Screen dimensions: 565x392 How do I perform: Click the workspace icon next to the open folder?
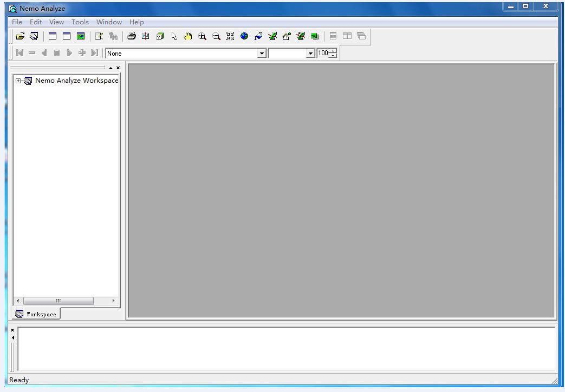click(x=34, y=36)
